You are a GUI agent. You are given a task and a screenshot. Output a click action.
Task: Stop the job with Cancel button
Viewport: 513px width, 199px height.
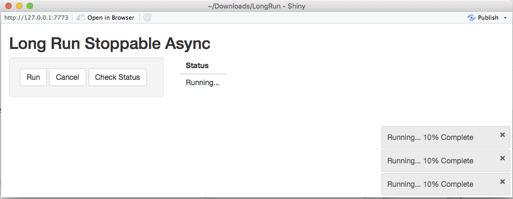[68, 77]
